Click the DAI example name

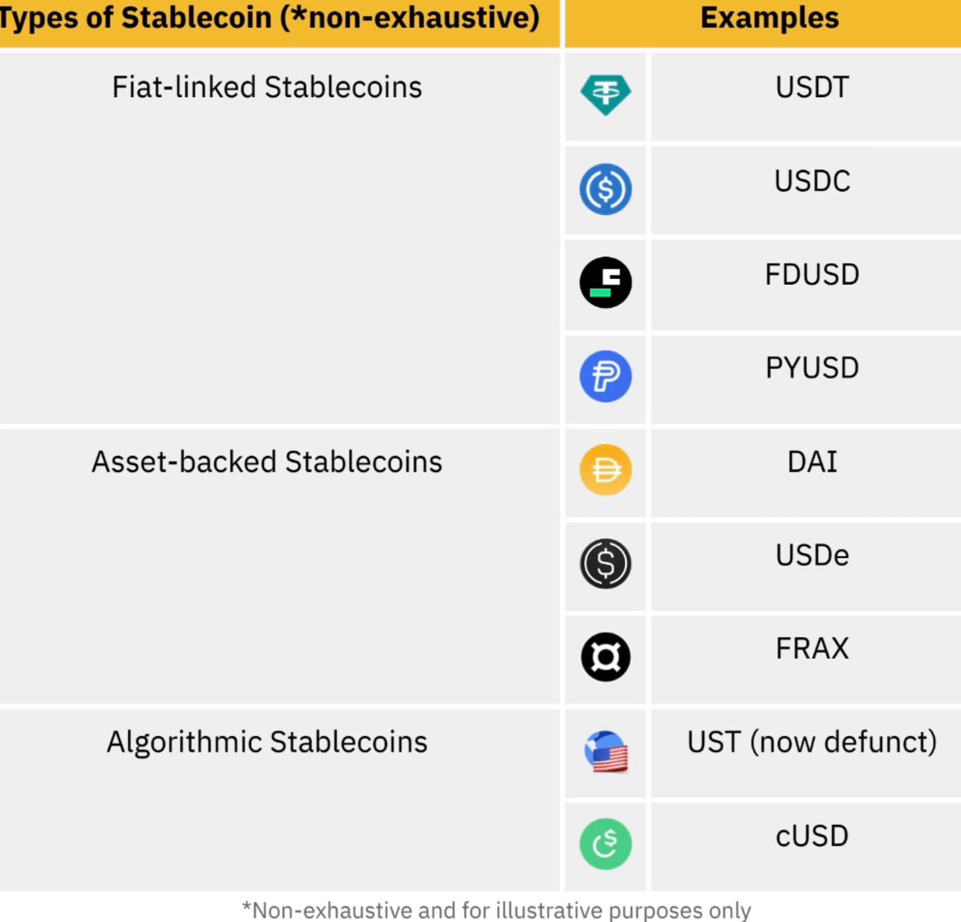[812, 462]
